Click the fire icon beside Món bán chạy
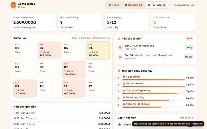The image size is (207, 129). 119,71
